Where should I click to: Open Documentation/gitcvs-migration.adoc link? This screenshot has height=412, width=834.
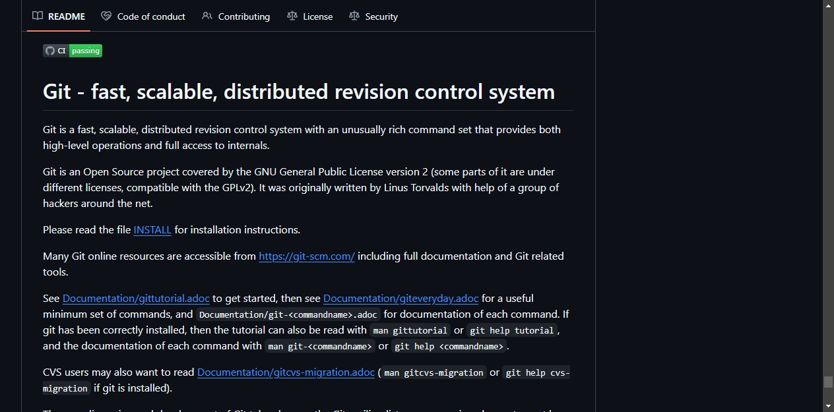pyautogui.click(x=286, y=372)
